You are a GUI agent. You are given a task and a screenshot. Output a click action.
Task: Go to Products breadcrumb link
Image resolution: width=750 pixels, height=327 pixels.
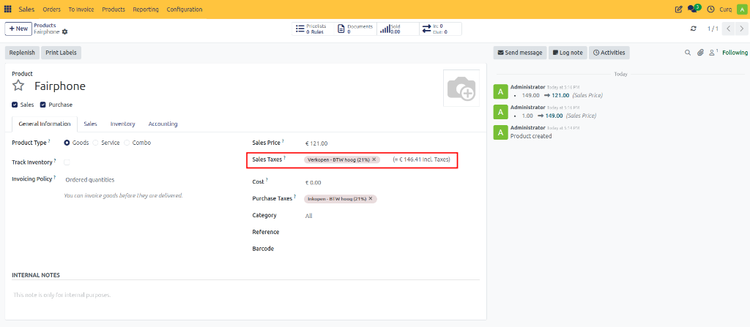(x=45, y=26)
